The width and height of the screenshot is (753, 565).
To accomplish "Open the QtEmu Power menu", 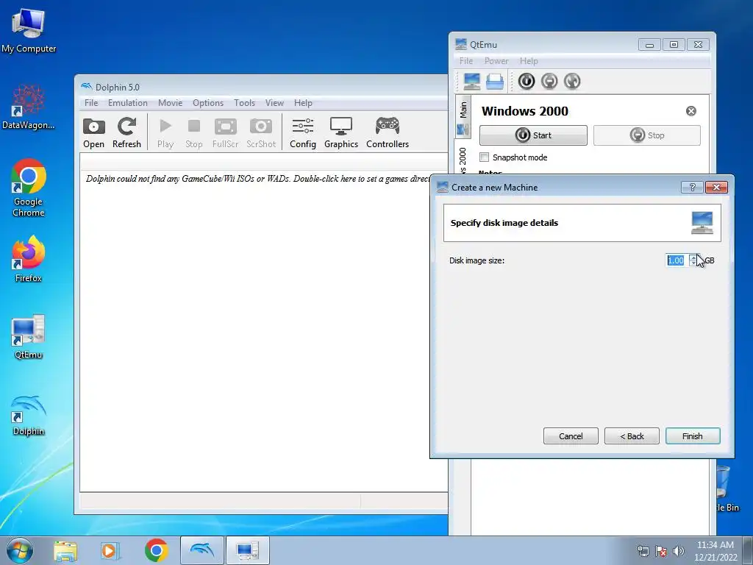I will [496, 61].
